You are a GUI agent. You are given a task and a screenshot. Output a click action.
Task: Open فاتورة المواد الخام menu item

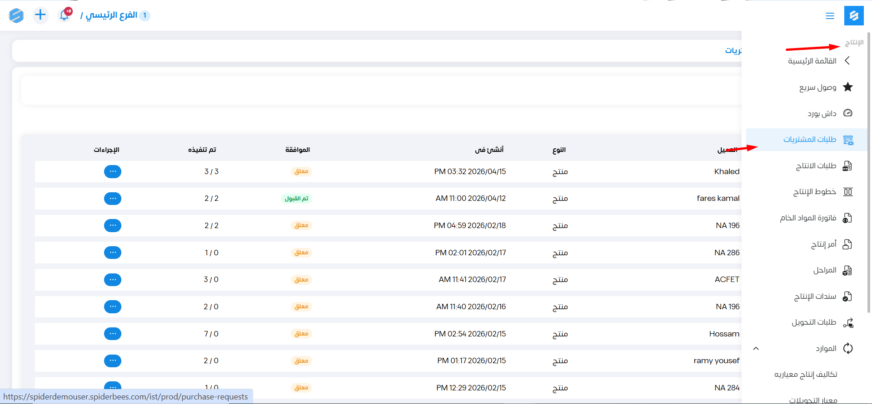[x=808, y=218]
